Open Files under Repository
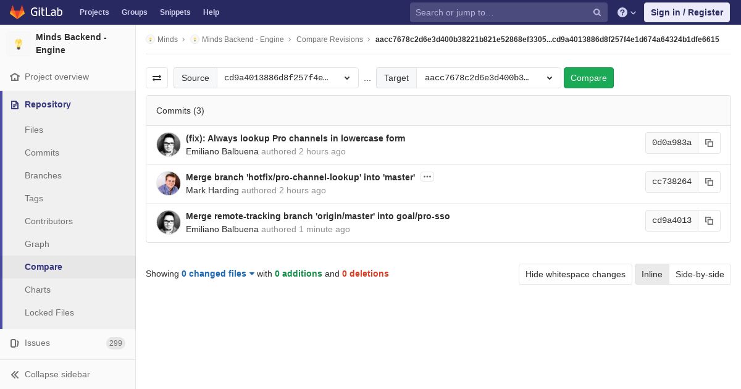This screenshot has height=389, width=741. coord(34,130)
